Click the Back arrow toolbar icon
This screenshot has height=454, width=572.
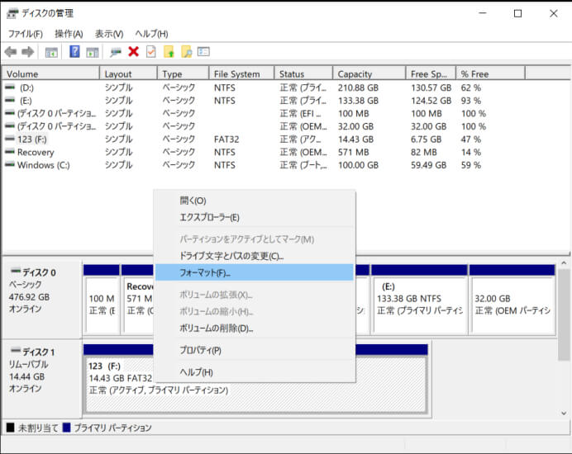[x=11, y=52]
